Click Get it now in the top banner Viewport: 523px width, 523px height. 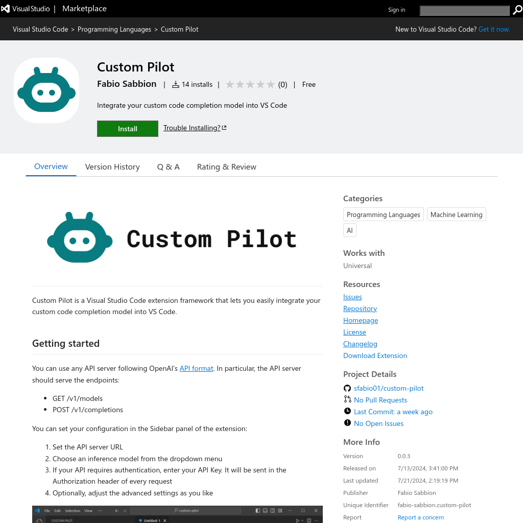(494, 29)
